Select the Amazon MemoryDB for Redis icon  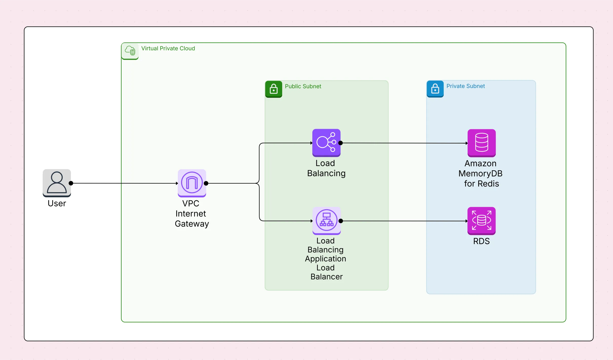(x=481, y=143)
